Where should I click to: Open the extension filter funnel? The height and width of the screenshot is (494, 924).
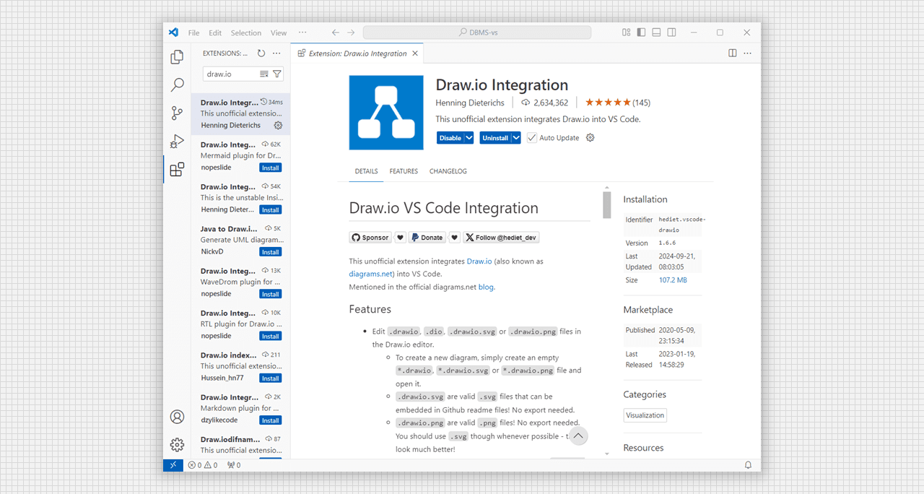tap(277, 74)
